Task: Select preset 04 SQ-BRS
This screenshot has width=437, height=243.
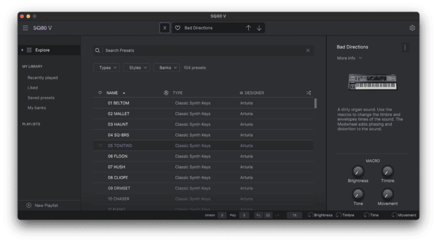Action: point(203,135)
